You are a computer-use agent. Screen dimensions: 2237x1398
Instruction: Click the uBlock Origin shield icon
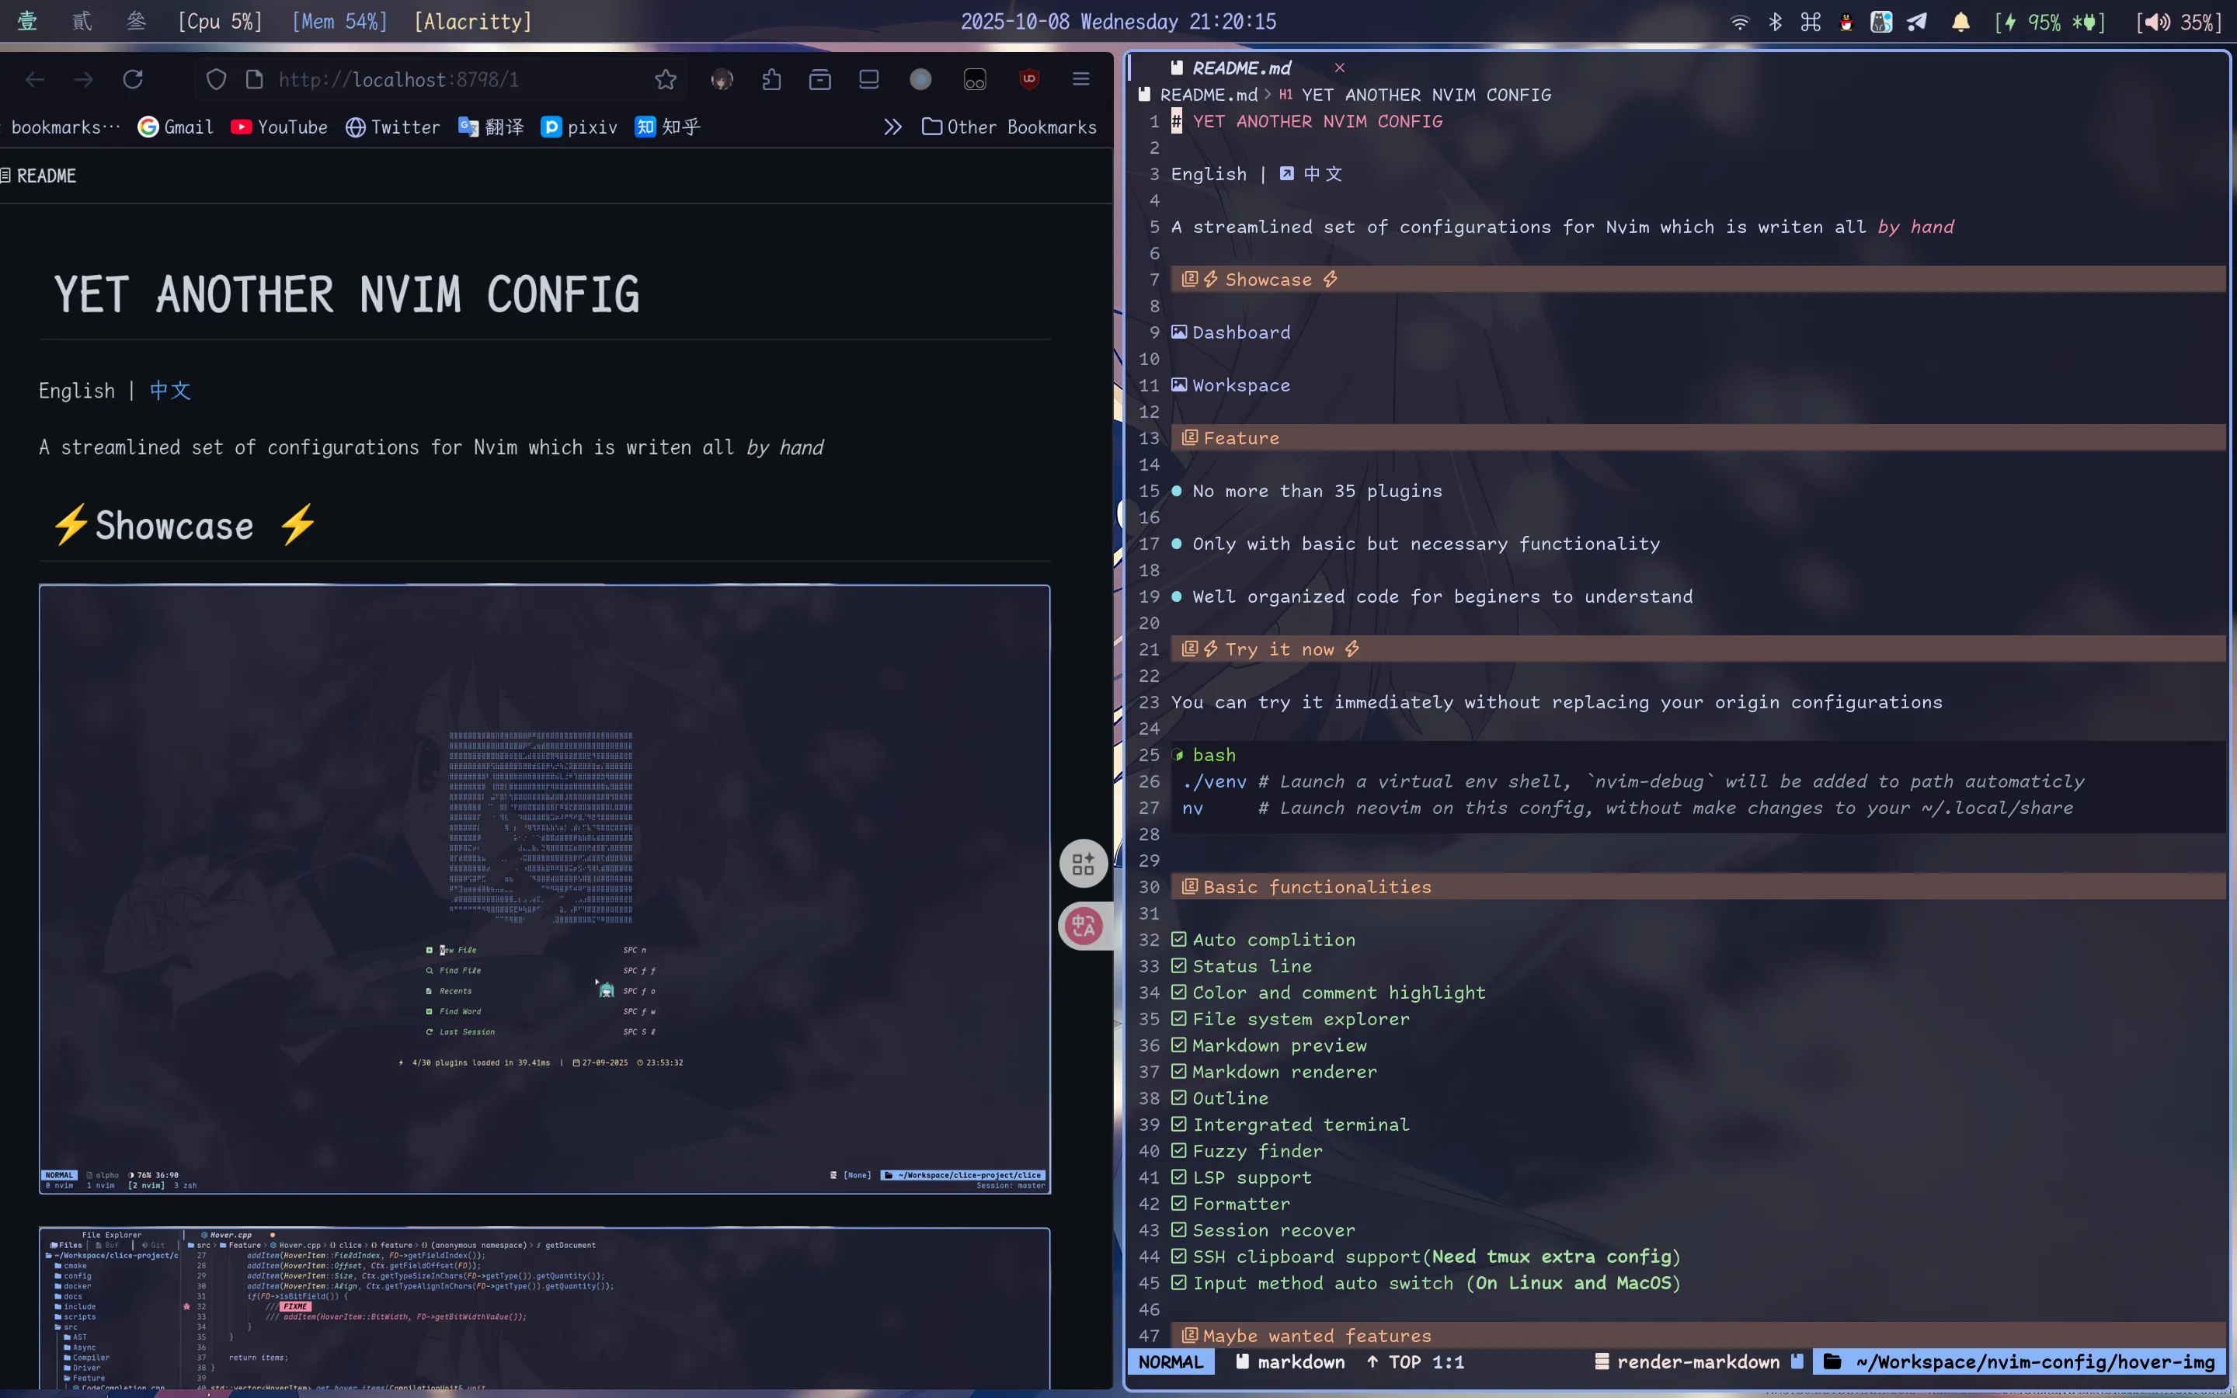1028,79
